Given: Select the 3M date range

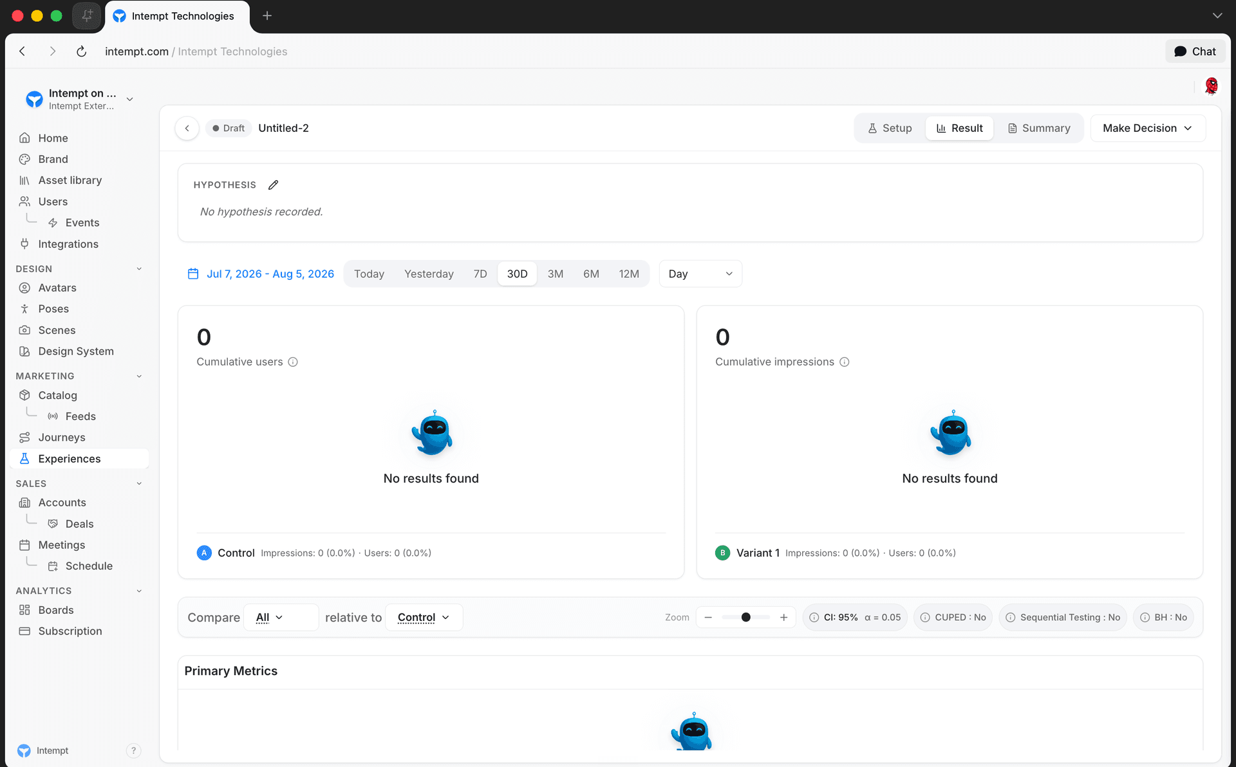Looking at the screenshot, I should (556, 273).
